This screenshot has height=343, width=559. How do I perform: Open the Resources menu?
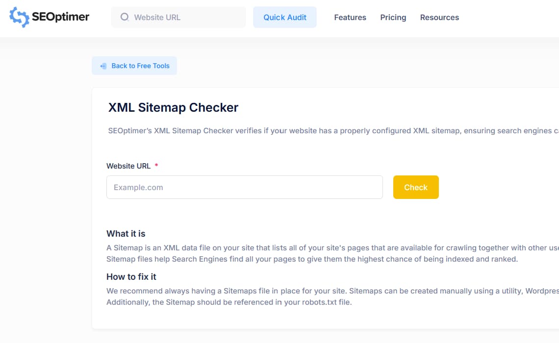439,17
